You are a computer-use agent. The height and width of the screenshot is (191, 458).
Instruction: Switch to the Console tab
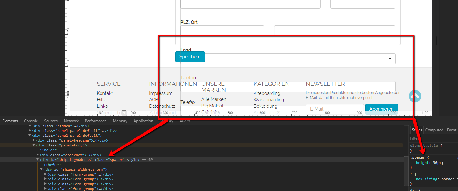tap(31, 121)
